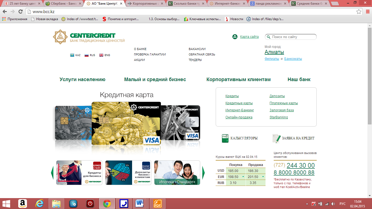Open the Ипотека «Стандарт» banner
This screenshot has width=372, height=209.
coord(177,173)
